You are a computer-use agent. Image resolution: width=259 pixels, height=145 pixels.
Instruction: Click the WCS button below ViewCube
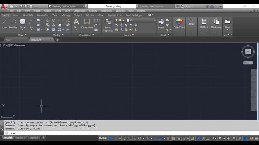tap(248, 63)
